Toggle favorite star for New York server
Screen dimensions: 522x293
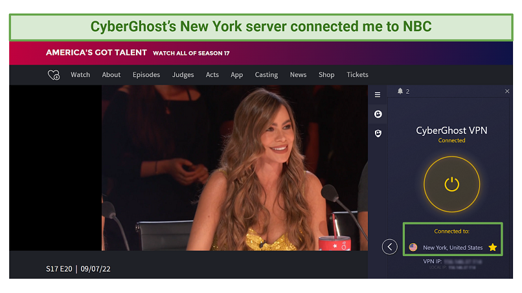[493, 247]
